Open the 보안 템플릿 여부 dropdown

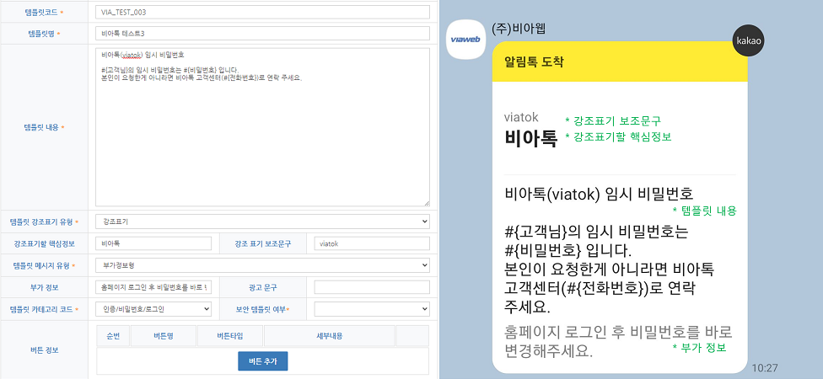point(372,309)
